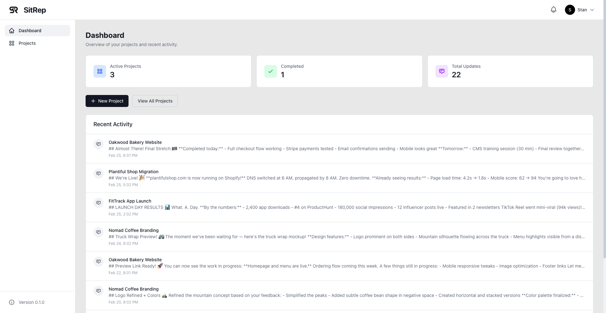Click the green checkmark icon on Completed card

[x=270, y=71]
